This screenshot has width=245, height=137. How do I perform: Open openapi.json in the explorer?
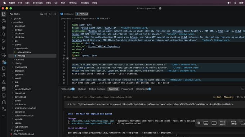click(24, 52)
